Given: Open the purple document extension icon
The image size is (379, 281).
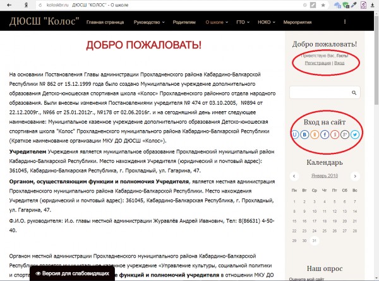Looking at the screenshot, I should [363, 5].
